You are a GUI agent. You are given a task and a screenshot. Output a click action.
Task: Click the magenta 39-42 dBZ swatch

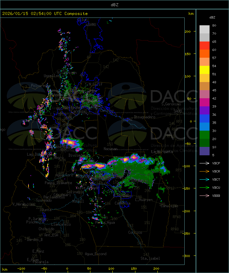pyautogui.click(x=204, y=102)
